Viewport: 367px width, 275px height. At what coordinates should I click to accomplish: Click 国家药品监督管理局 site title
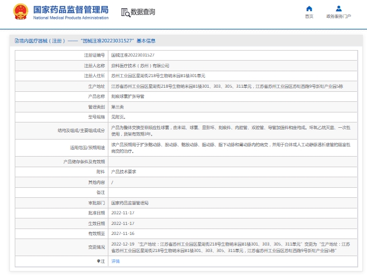click(x=71, y=9)
